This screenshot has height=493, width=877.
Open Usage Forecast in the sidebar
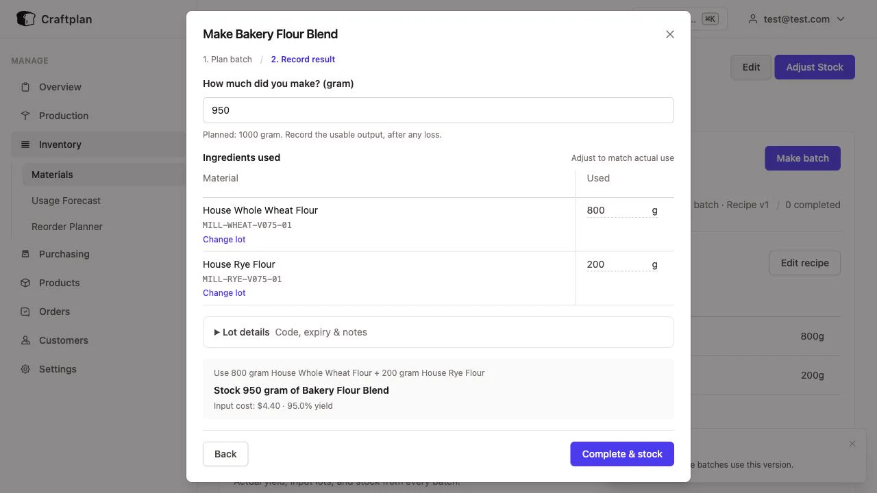tap(66, 201)
